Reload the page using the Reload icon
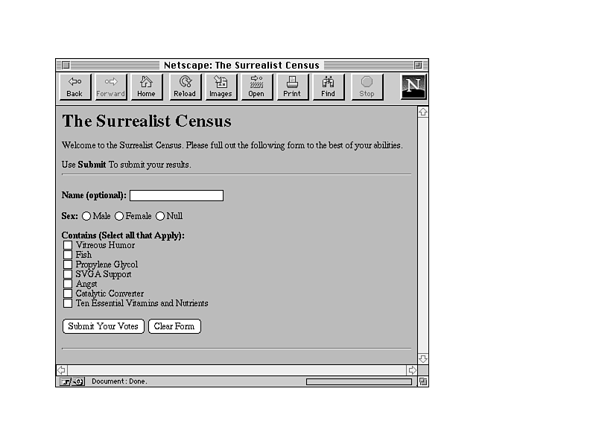Screen dimensions: 596x447 184,86
